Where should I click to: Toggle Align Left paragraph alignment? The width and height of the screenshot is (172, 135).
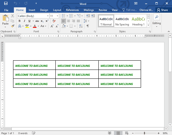tap(64, 21)
